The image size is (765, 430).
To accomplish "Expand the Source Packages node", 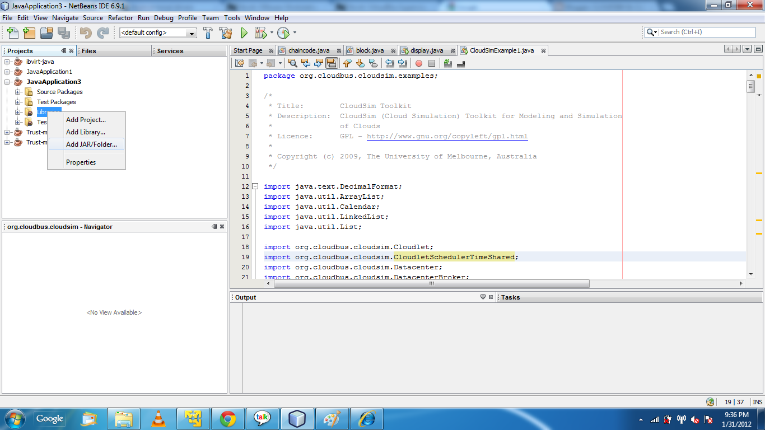I will [18, 91].
